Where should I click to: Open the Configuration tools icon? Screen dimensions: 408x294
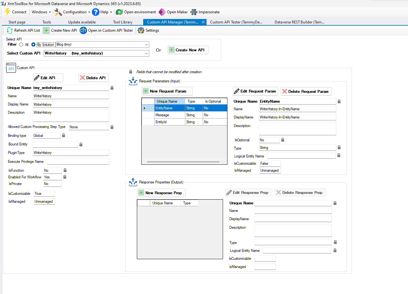point(58,12)
